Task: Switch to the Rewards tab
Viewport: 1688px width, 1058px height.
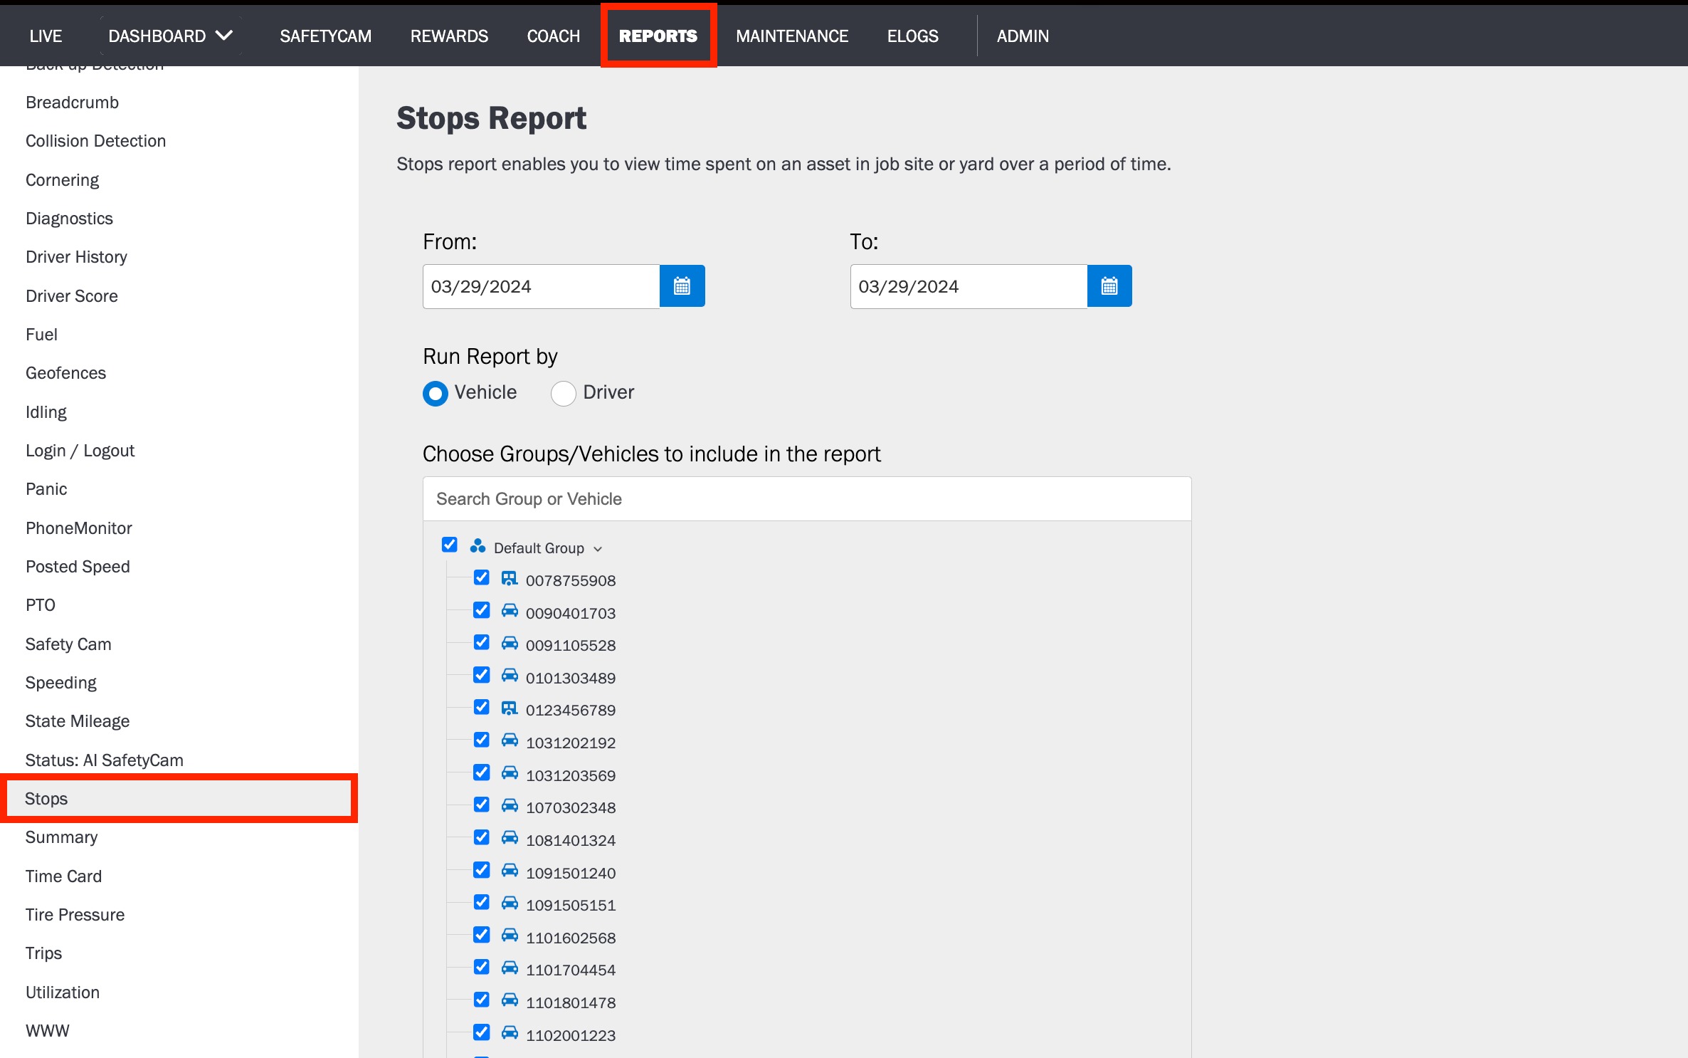Action: tap(449, 36)
